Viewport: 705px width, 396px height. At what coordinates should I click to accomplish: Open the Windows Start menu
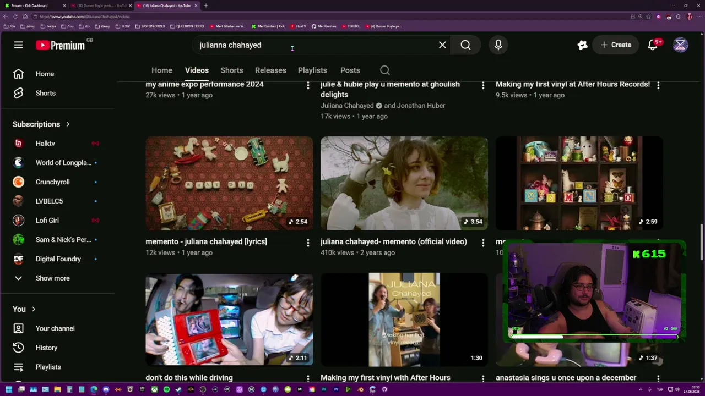pos(9,389)
